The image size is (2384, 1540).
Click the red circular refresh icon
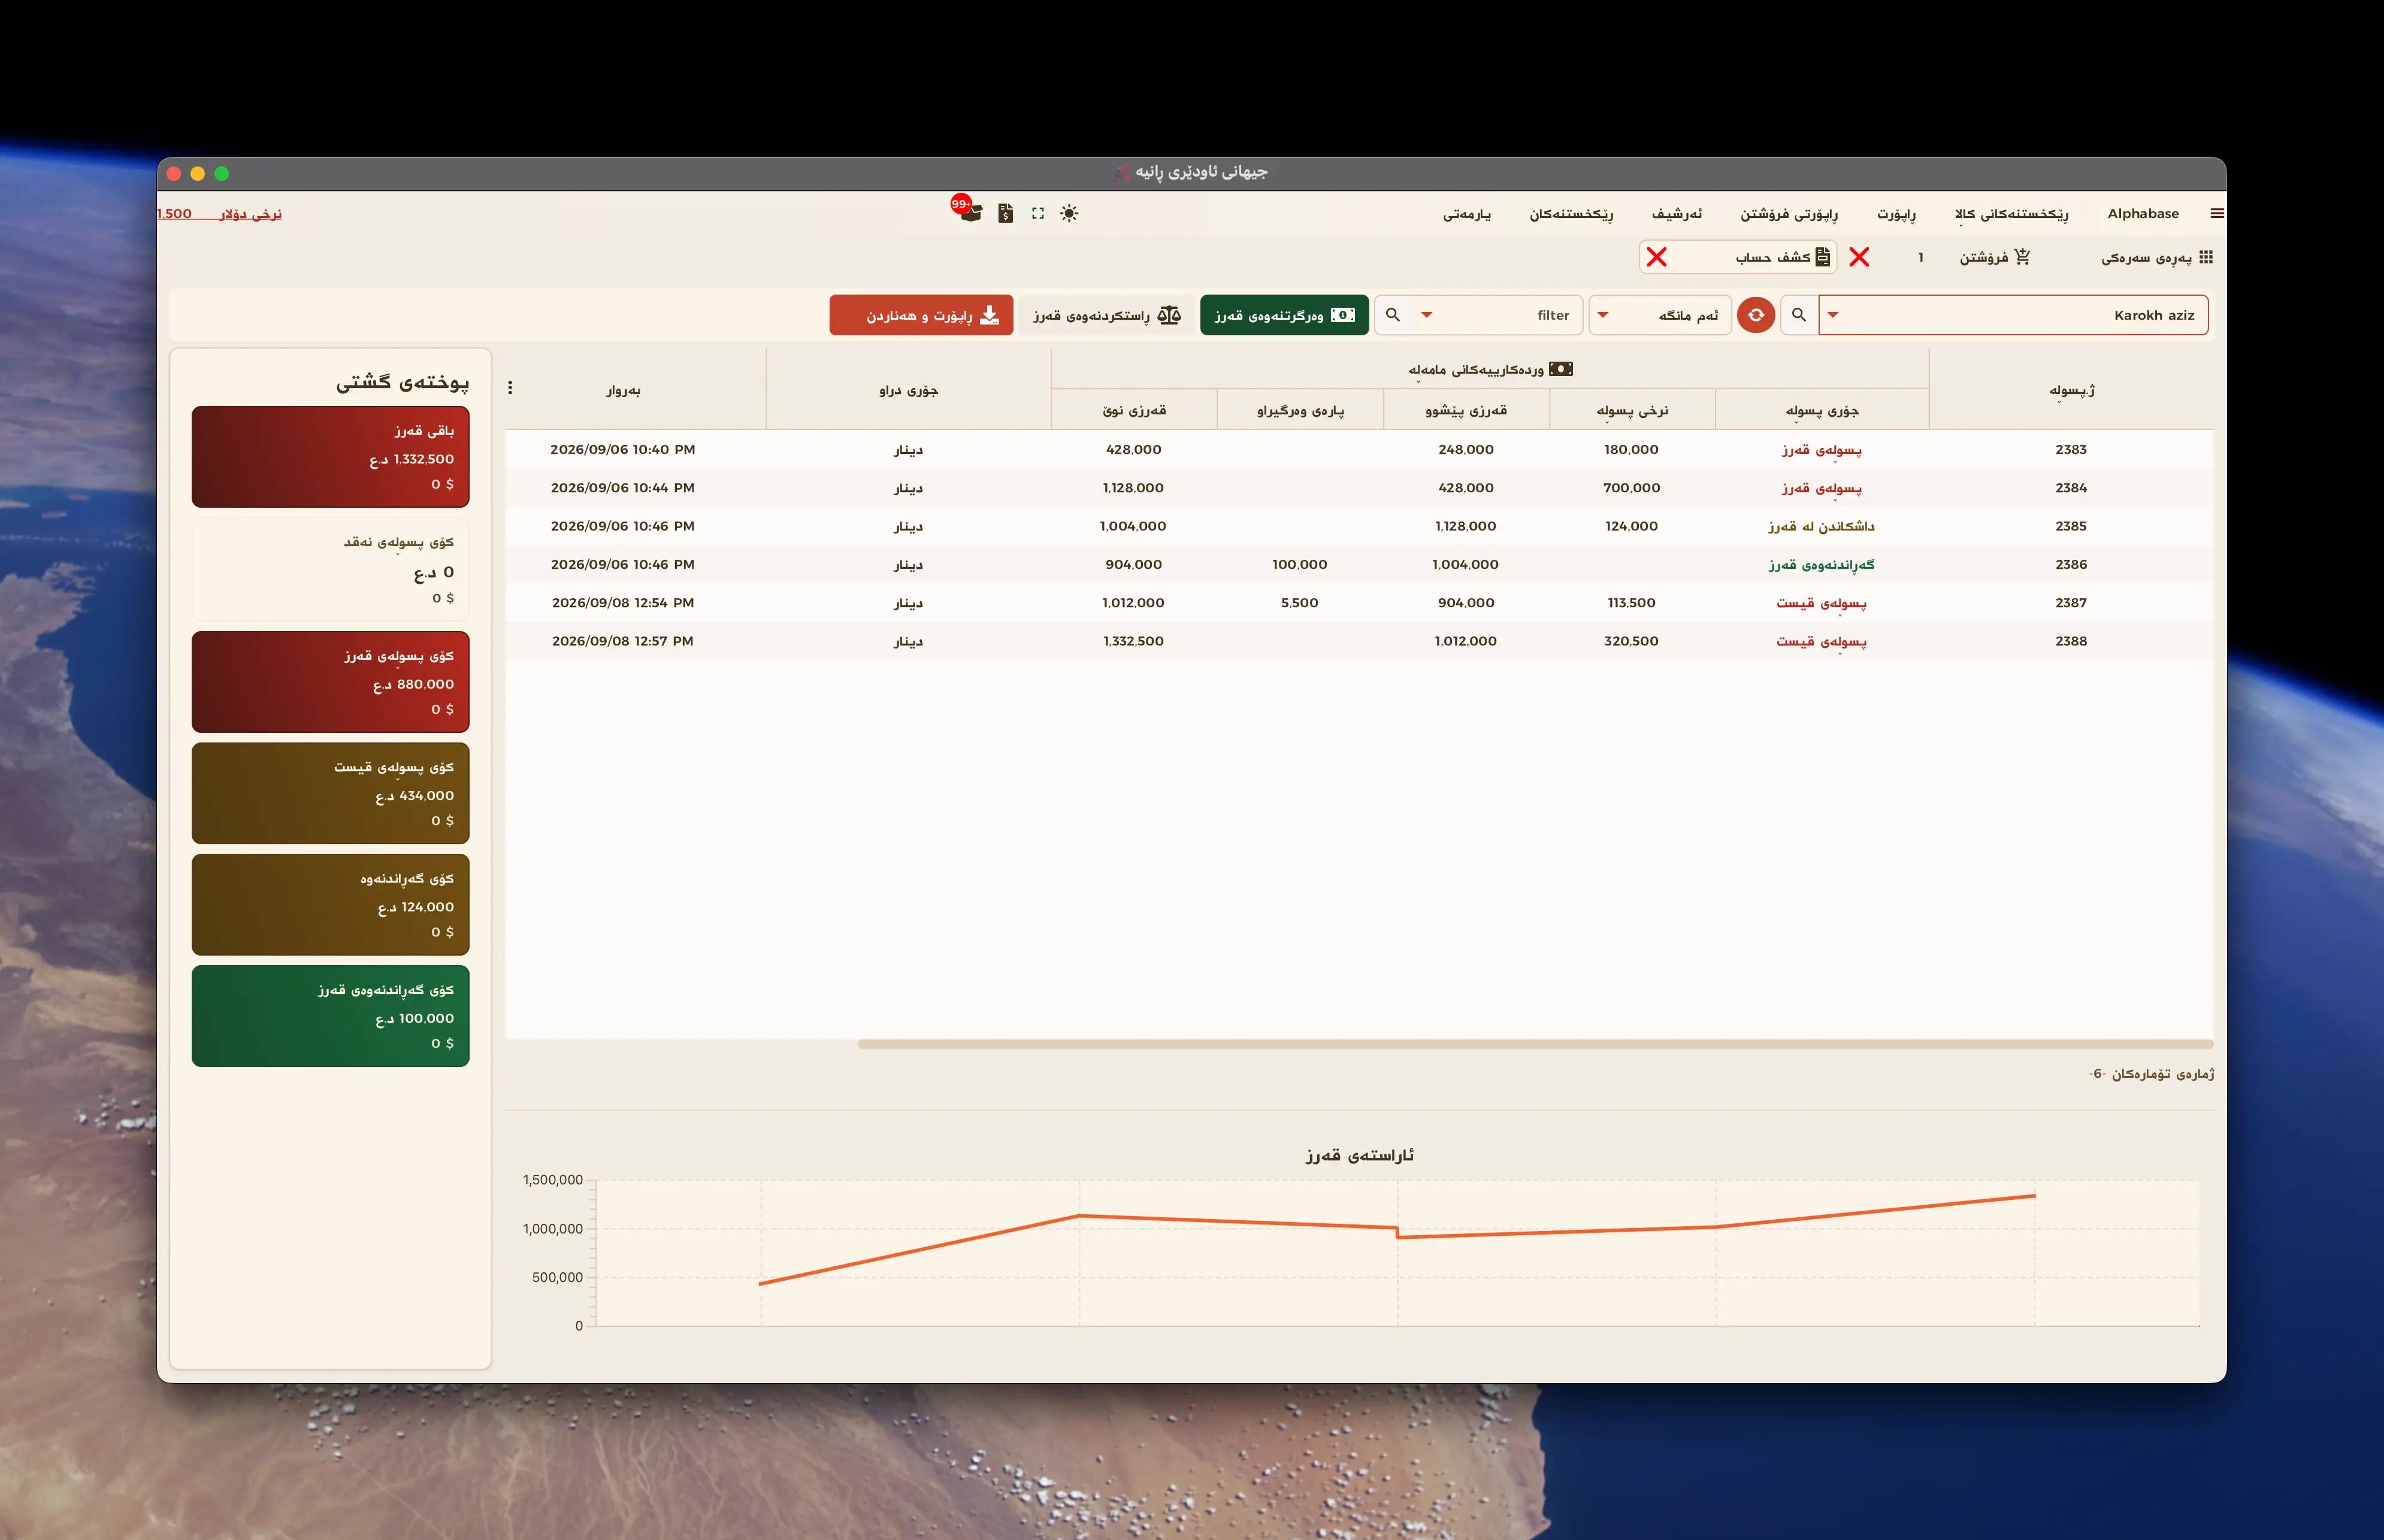tap(1756, 315)
